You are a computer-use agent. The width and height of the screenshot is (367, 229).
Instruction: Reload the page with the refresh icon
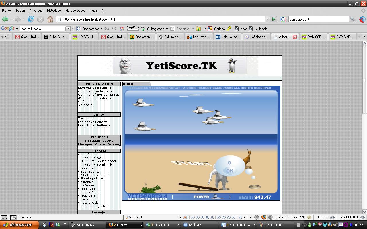point(31,19)
